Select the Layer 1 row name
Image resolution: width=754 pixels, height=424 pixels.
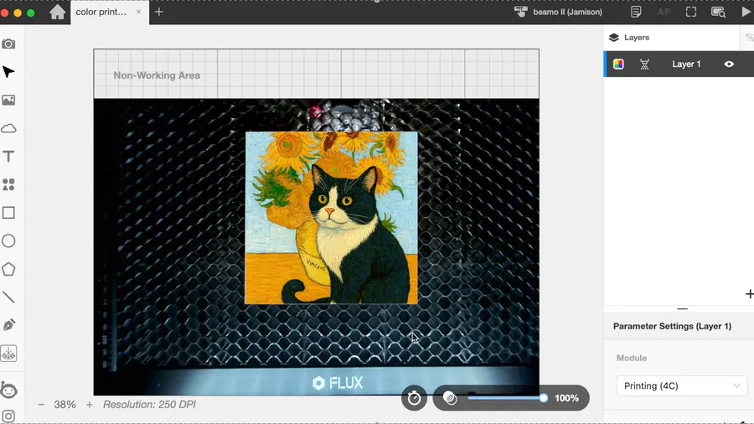pyautogui.click(x=686, y=64)
